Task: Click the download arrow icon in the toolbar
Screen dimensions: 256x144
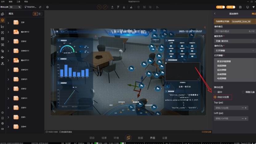Action: pyautogui.click(x=124, y=7)
